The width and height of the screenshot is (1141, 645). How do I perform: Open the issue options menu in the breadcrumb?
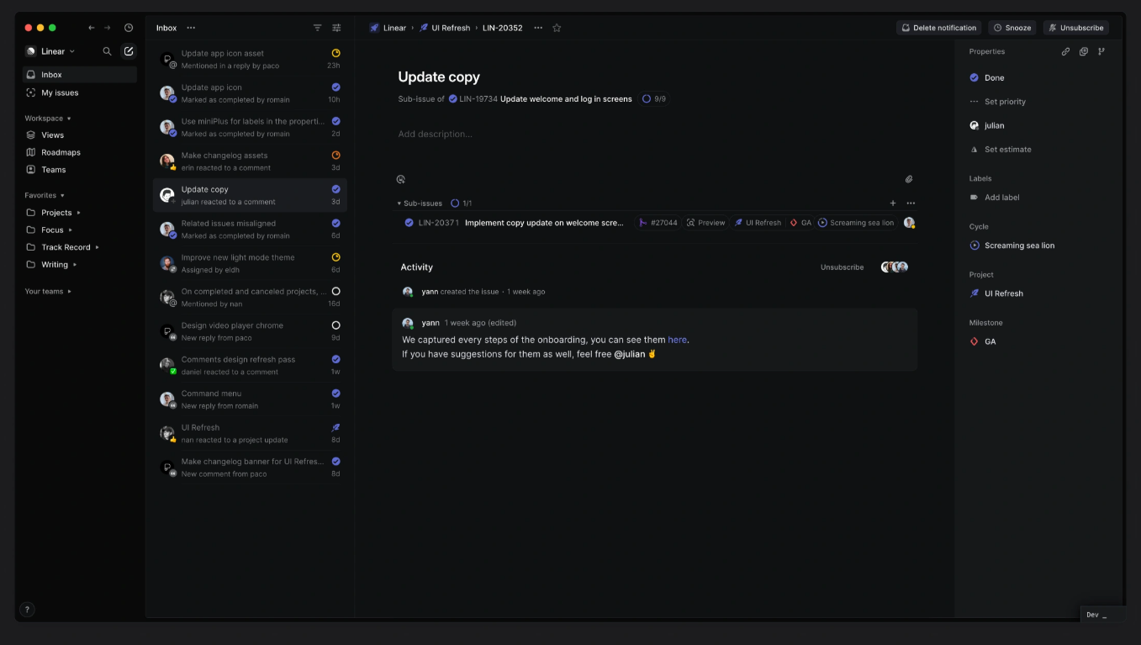pyautogui.click(x=537, y=27)
